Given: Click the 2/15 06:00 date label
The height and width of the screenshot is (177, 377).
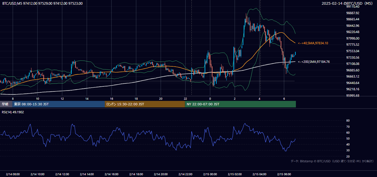Looking at the screenshot, I should pos(284,174).
